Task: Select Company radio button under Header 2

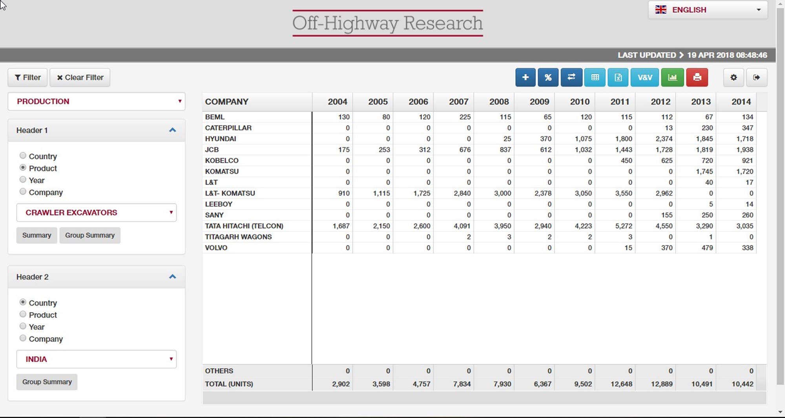Action: [x=23, y=338]
